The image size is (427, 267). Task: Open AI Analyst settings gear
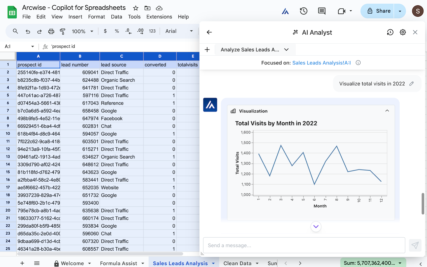pyautogui.click(x=403, y=32)
